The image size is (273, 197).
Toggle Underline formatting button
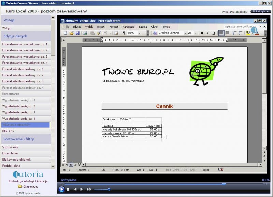pyautogui.click(x=214, y=33)
